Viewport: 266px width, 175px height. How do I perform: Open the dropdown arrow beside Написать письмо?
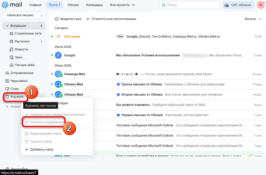[x=41, y=16]
